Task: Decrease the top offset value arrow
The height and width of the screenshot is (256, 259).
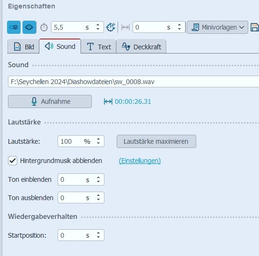Action: point(179,29)
